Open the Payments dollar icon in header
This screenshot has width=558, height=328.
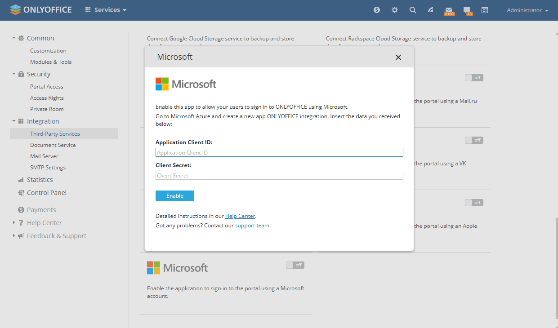tap(377, 10)
